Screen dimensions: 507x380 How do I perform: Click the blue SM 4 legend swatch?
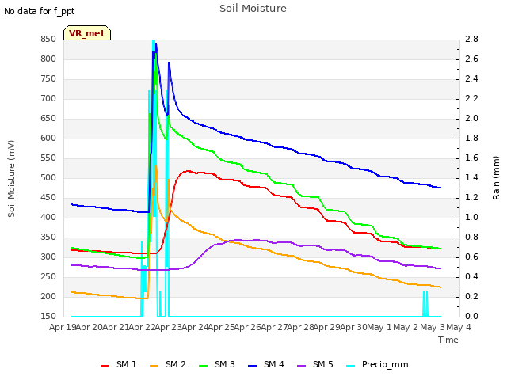point(252,366)
